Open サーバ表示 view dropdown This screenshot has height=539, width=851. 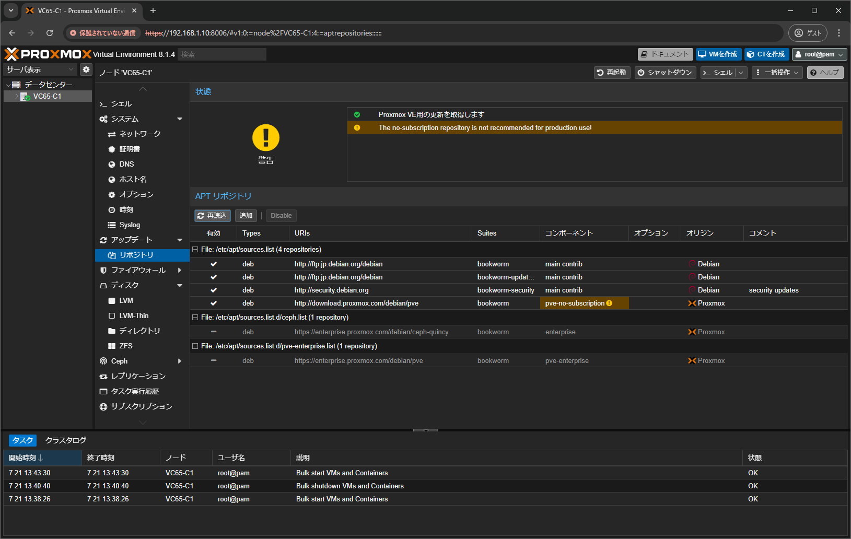pyautogui.click(x=40, y=69)
